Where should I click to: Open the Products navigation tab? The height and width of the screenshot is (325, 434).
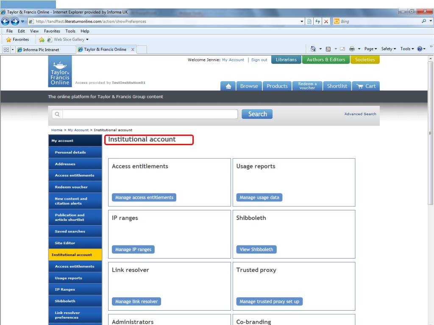(277, 86)
